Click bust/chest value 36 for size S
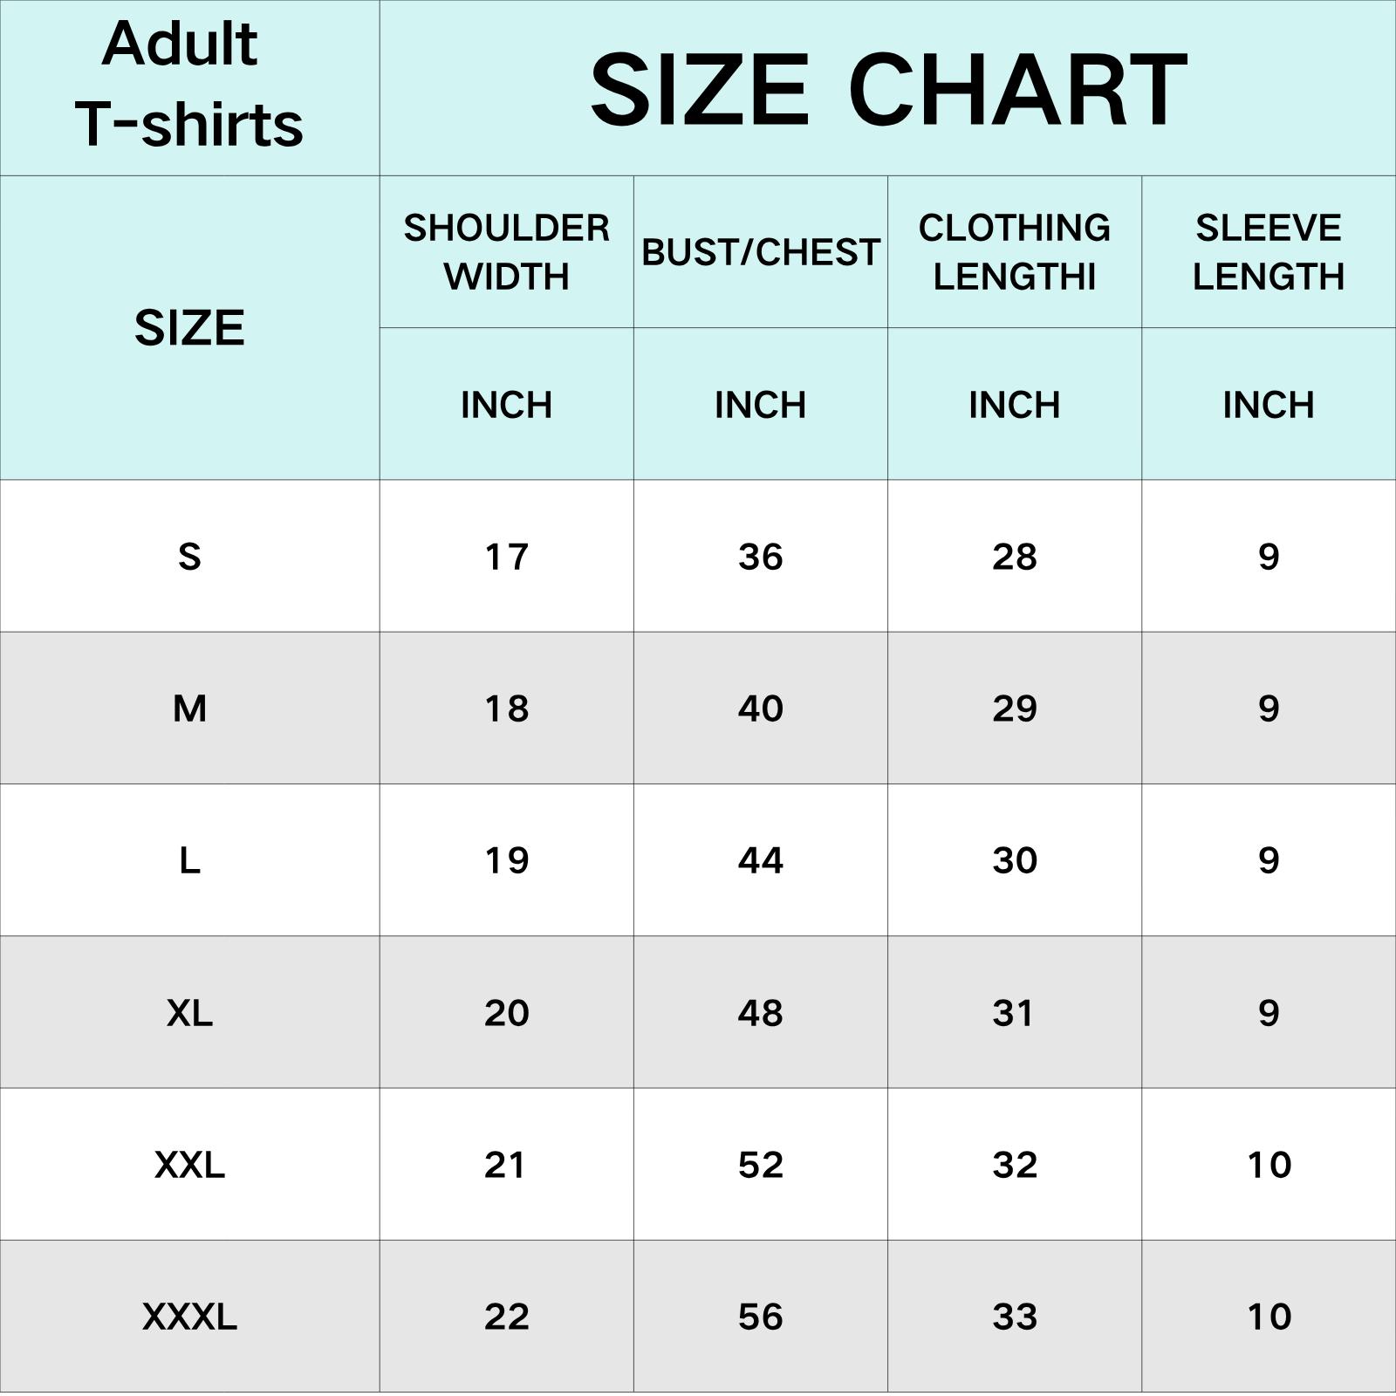This screenshot has width=1396, height=1396. (x=760, y=557)
